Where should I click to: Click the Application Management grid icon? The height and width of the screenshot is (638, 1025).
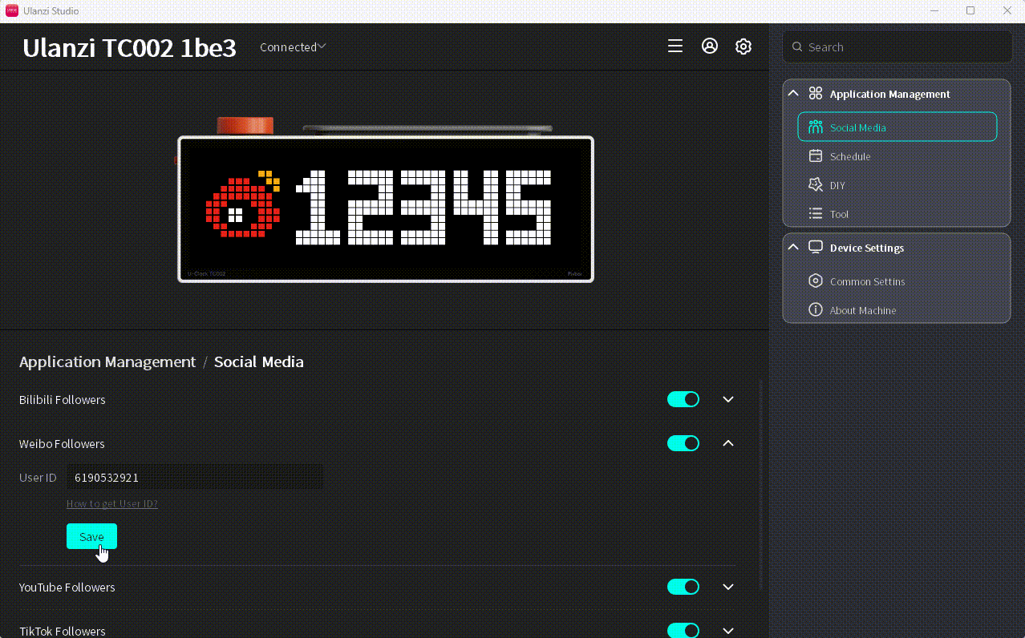point(816,94)
